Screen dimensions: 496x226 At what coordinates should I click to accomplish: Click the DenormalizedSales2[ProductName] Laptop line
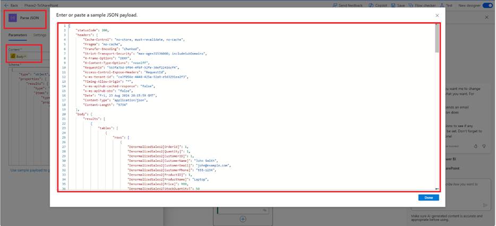coord(169,179)
